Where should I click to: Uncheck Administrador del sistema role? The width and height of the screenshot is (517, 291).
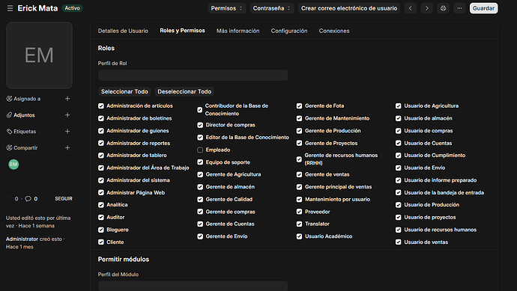101,180
